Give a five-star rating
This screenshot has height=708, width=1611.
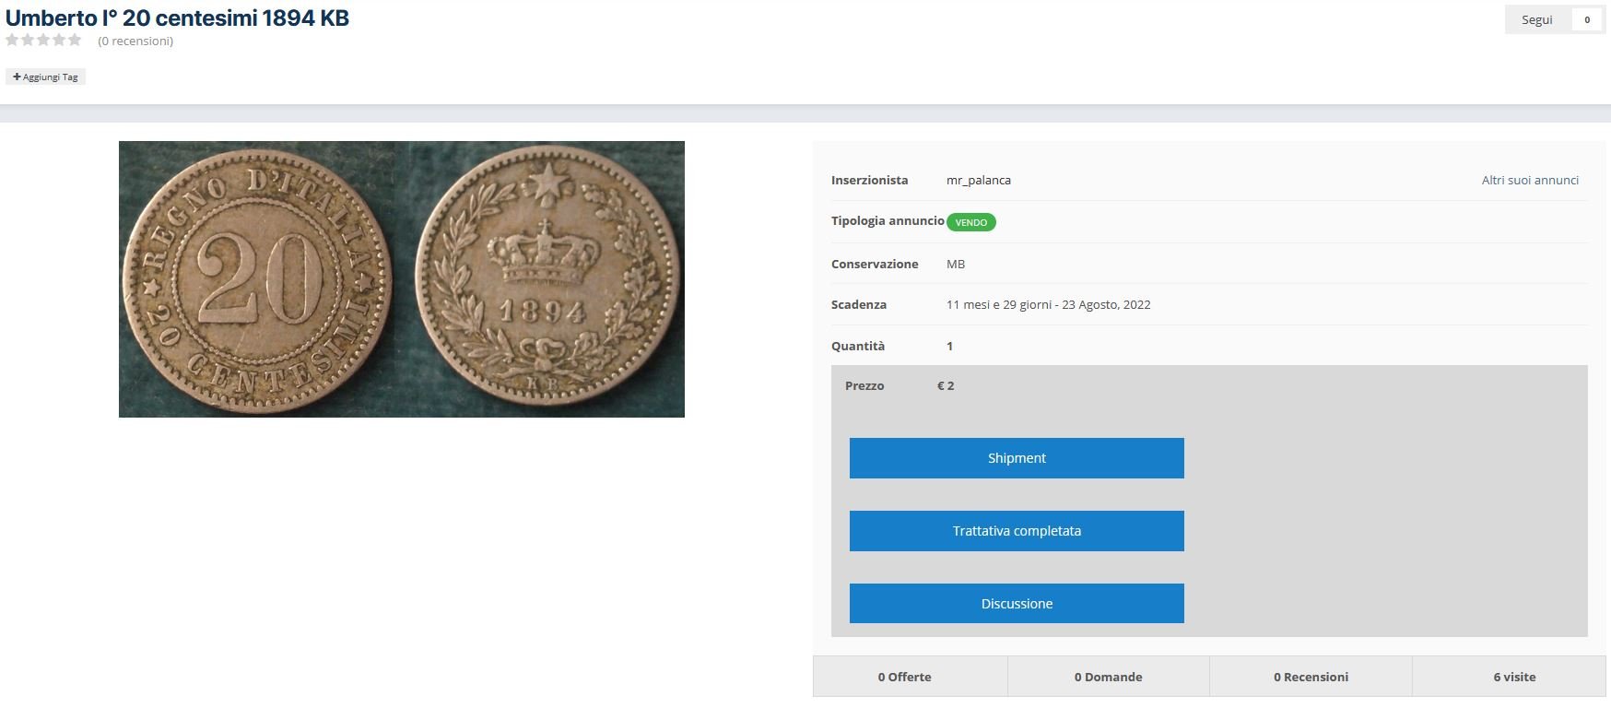(x=75, y=40)
